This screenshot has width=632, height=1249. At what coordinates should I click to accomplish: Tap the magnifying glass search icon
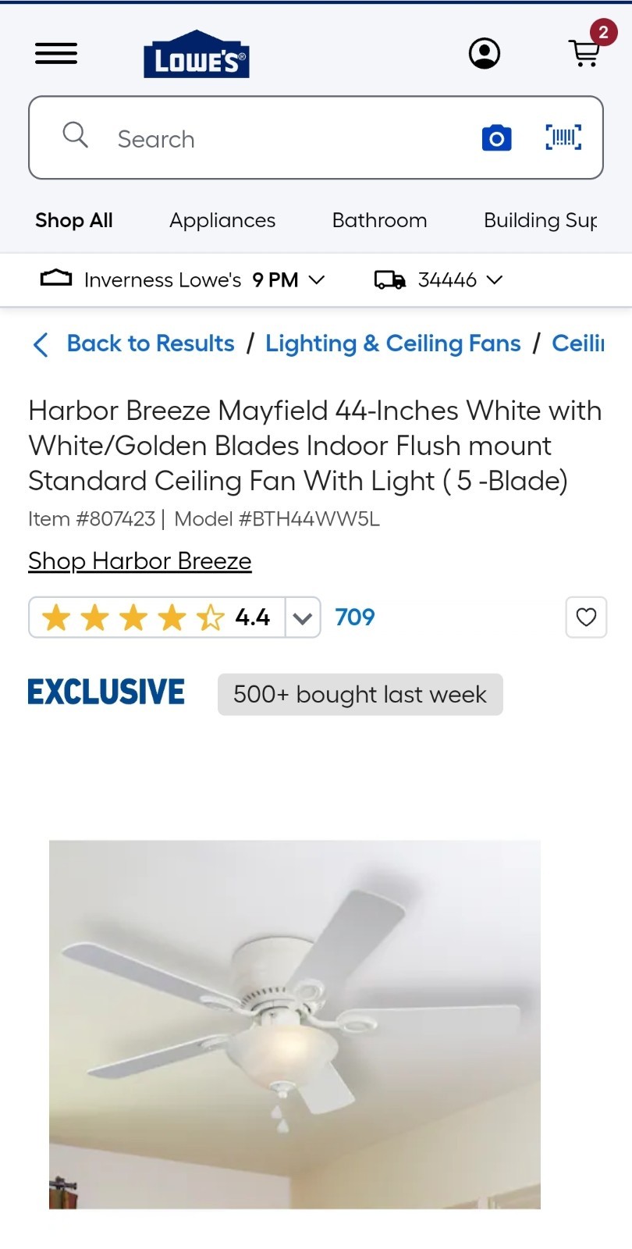[x=75, y=134]
